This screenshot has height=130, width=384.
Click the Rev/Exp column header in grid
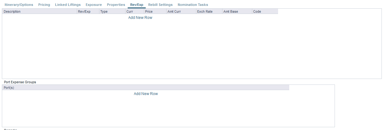[88, 11]
